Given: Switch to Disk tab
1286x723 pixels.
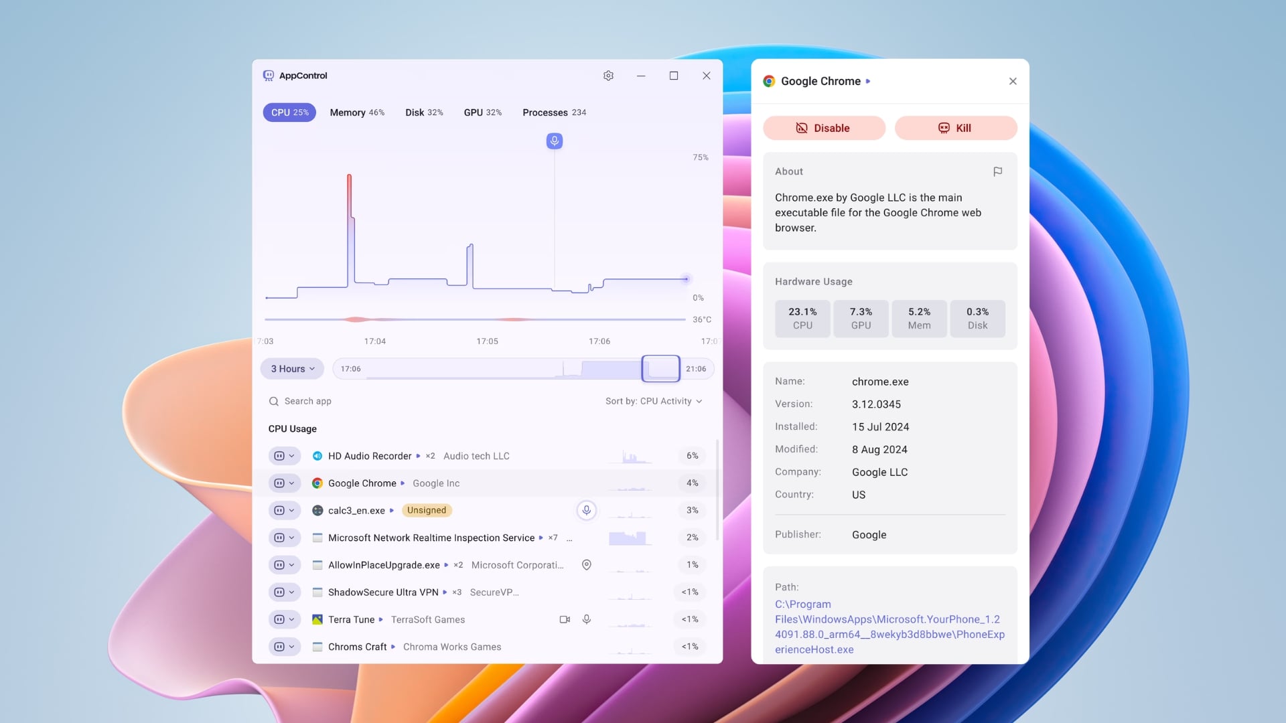Looking at the screenshot, I should click(424, 112).
